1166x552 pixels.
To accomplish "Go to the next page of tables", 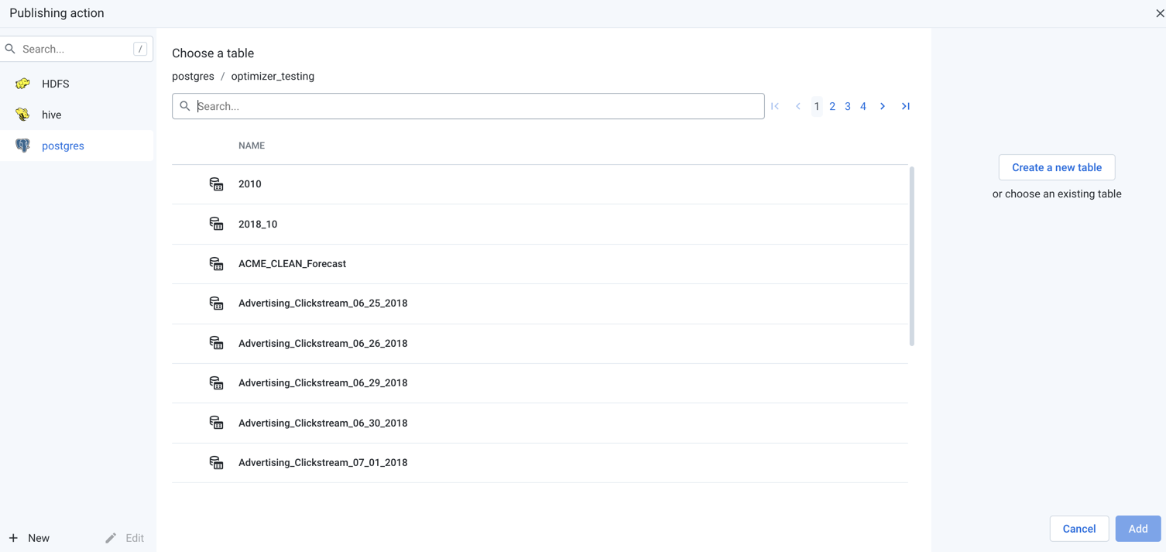I will pyautogui.click(x=882, y=106).
